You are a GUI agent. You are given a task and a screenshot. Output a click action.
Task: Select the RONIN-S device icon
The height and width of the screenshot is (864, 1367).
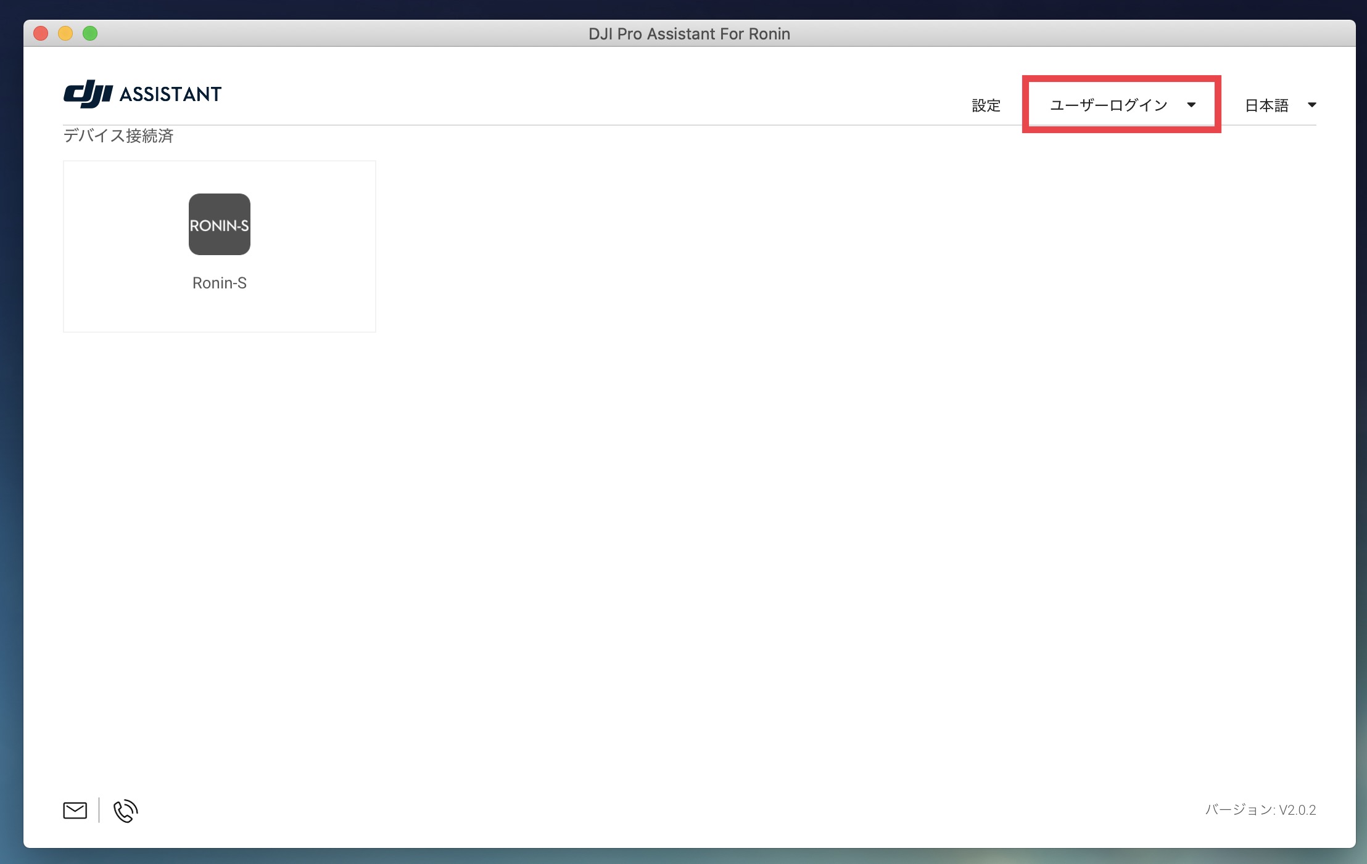tap(219, 224)
